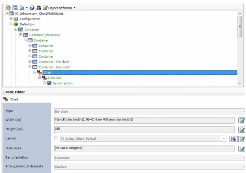The image size is (246, 173).
Task: Edit the Width (px) expression via pencil icon
Action: pyautogui.click(x=241, y=120)
